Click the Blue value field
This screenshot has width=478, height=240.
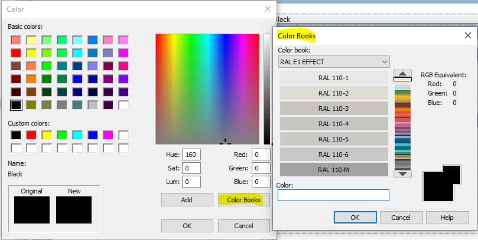coord(261,182)
